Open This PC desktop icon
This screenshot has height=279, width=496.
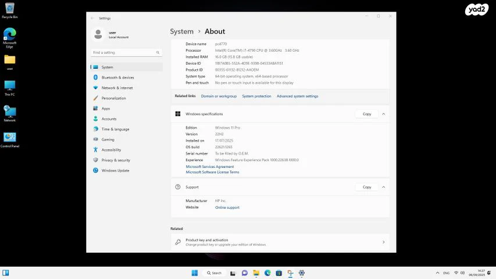coord(9,88)
